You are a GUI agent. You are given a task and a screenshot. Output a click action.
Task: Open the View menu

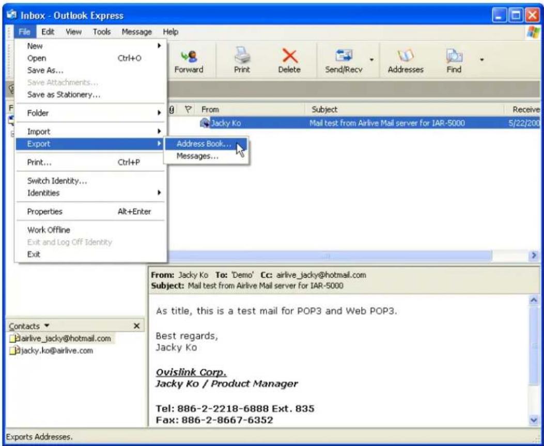pyautogui.click(x=73, y=32)
